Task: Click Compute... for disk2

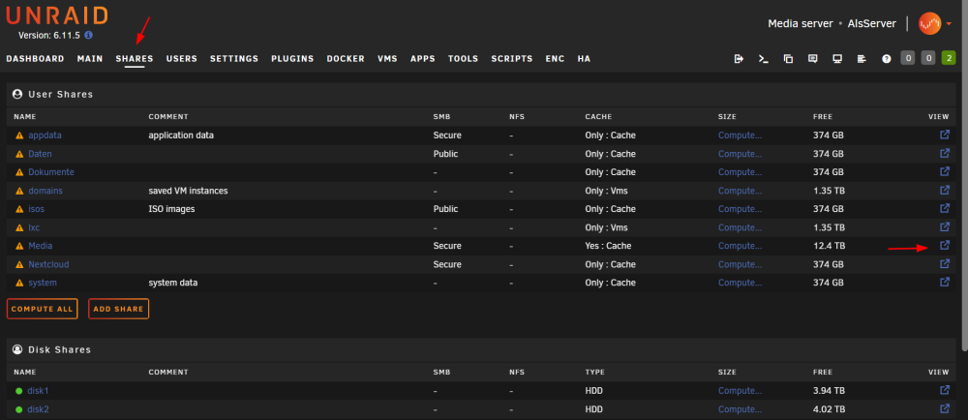Action: (x=741, y=409)
